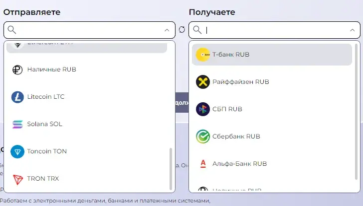Collapse the Получаете dropdown with its chevron

pyautogui.click(x=352, y=30)
